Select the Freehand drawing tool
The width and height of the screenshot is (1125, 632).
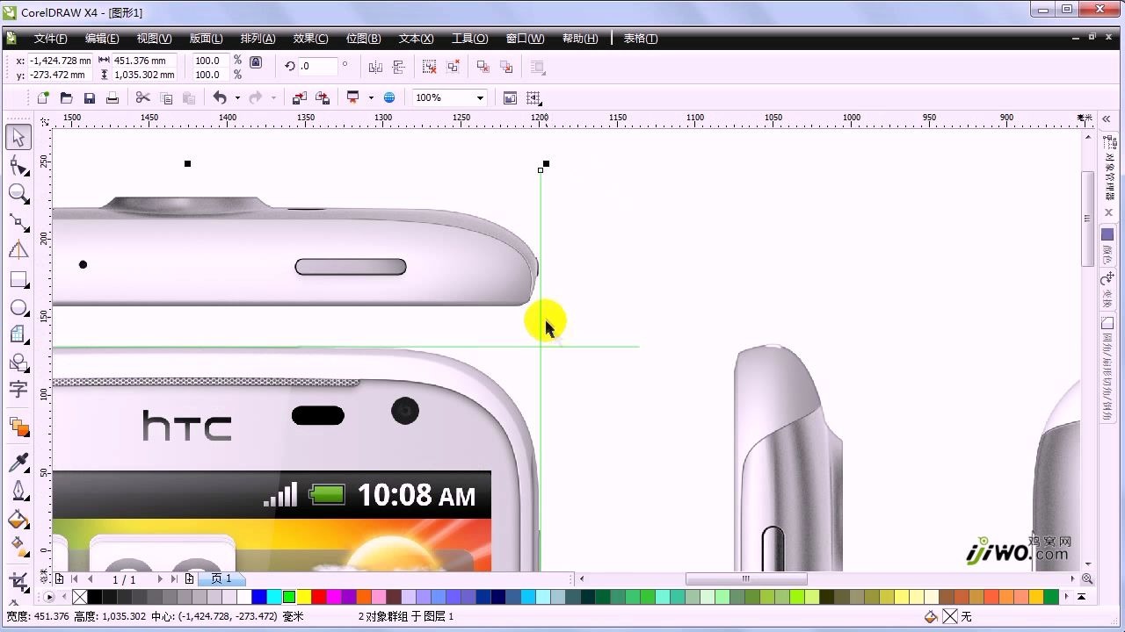tap(18, 223)
